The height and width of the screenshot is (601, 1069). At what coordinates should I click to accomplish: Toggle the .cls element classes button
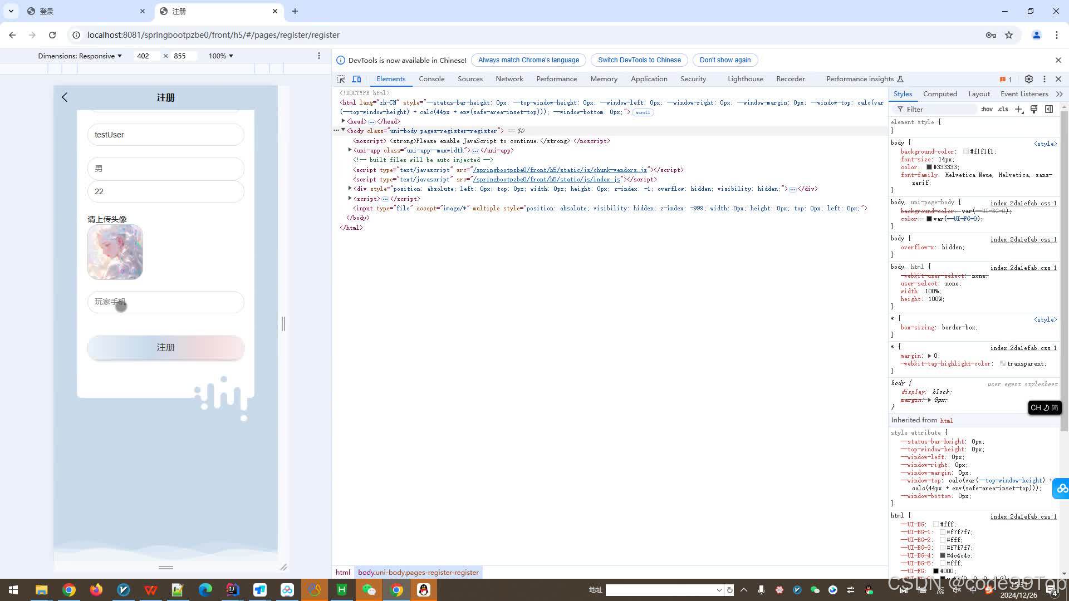[1003, 109]
